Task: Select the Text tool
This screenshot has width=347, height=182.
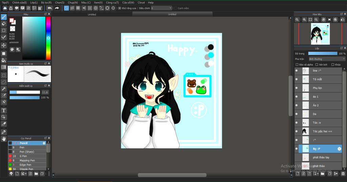Action: [4, 110]
